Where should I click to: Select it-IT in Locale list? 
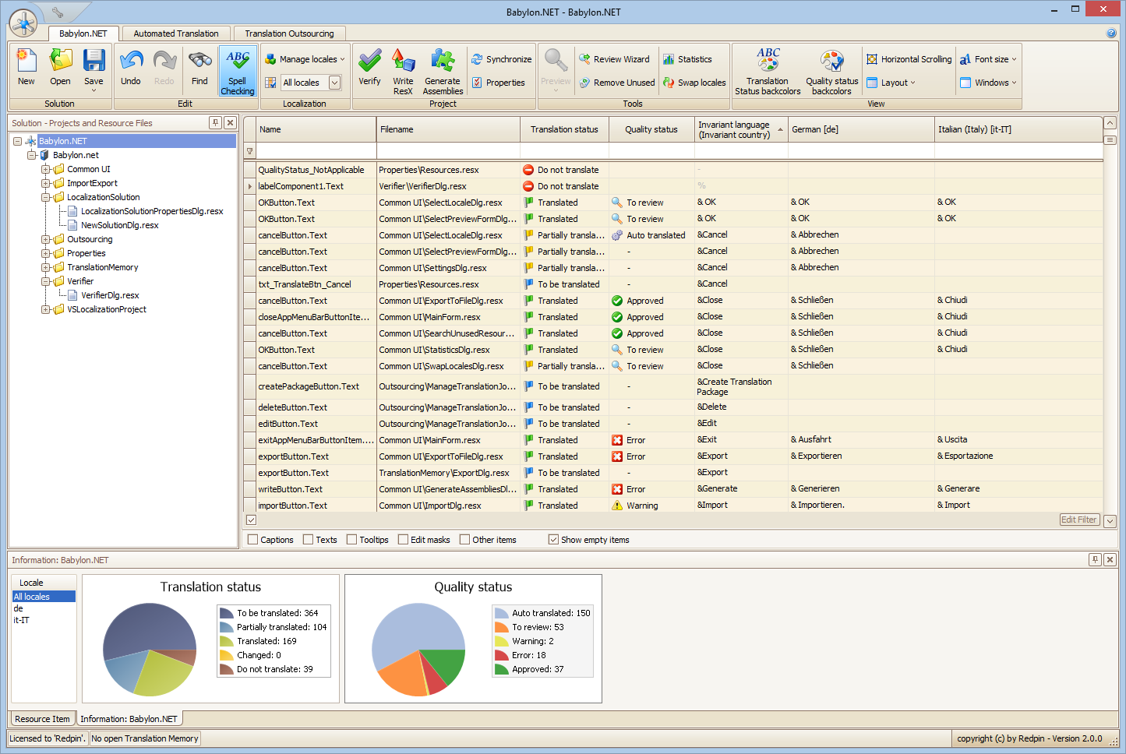click(44, 620)
